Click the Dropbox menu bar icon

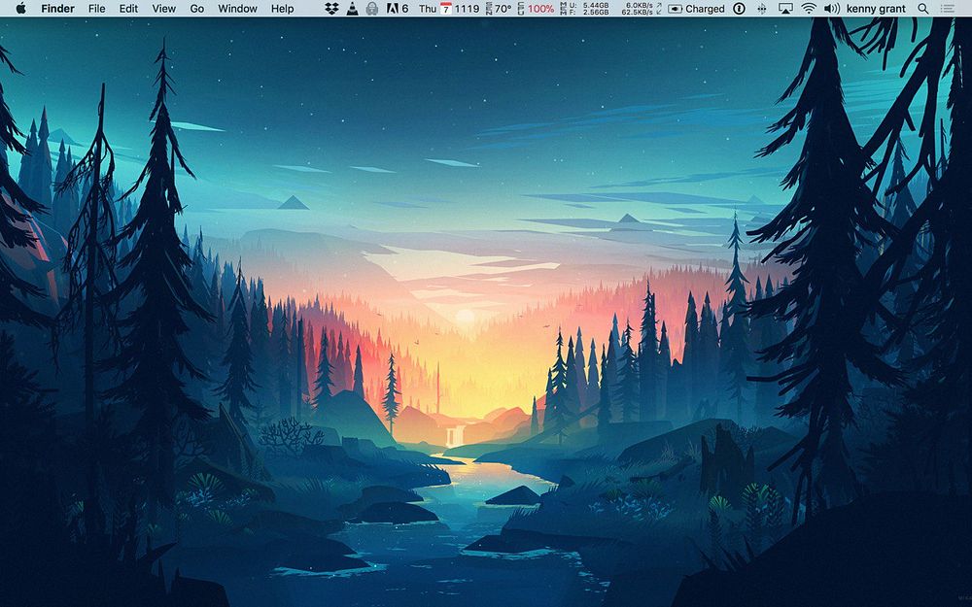coord(331,9)
